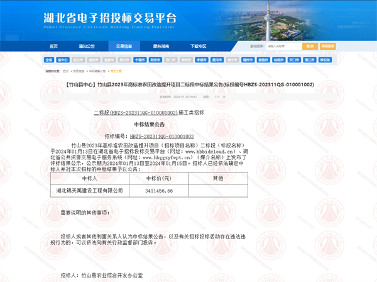Click the 首页 breadcrumb link
Screen dimensions: 377x282
[x=65, y=71]
